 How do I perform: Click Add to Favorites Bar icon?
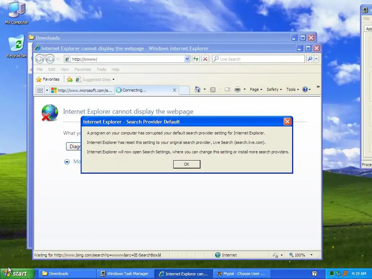[69, 80]
